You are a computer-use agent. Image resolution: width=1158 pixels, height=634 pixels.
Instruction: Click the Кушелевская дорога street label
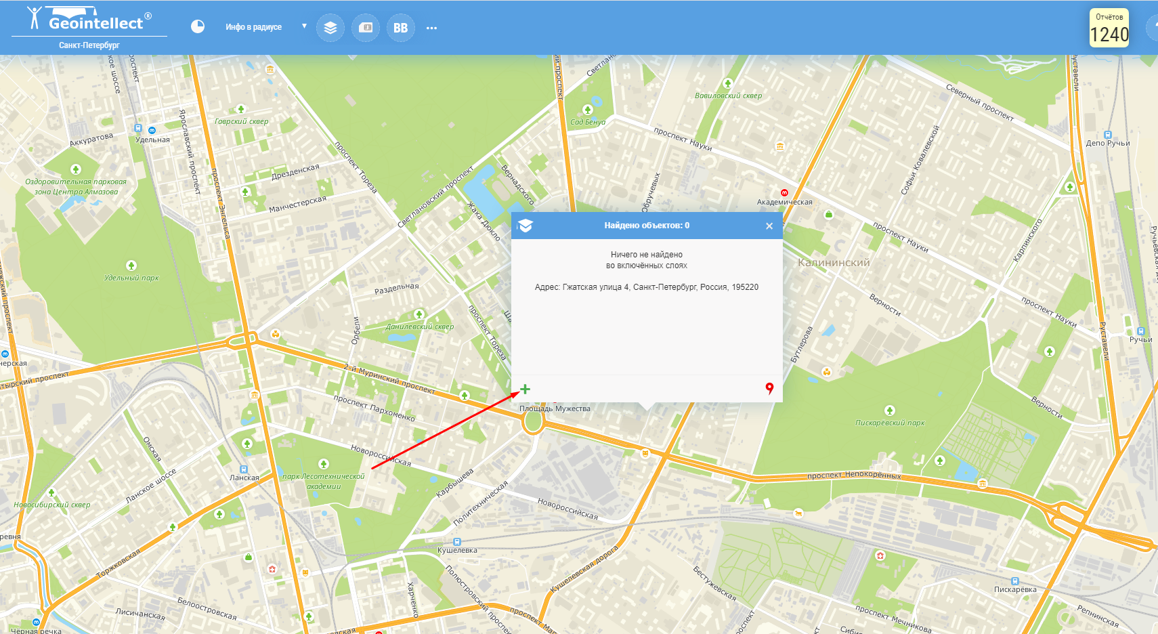(585, 569)
